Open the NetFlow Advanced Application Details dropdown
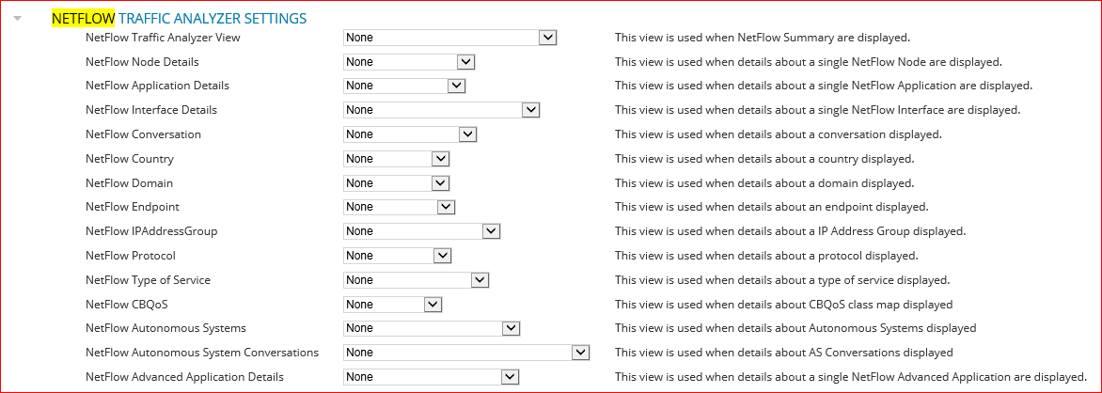Viewport: 1102px width, 393px height. 431,377
